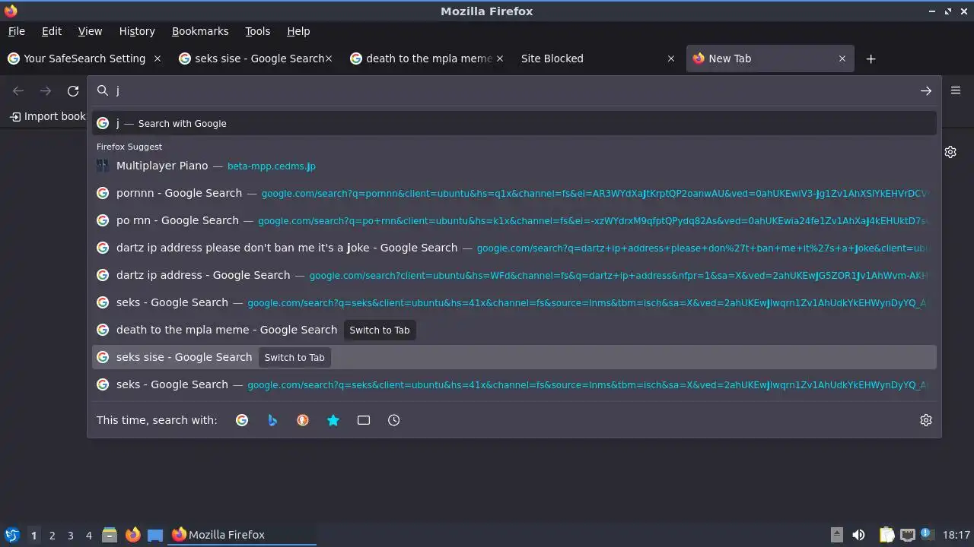Close the death to the mpla meme tab
This screenshot has width=974, height=547.
[500, 58]
